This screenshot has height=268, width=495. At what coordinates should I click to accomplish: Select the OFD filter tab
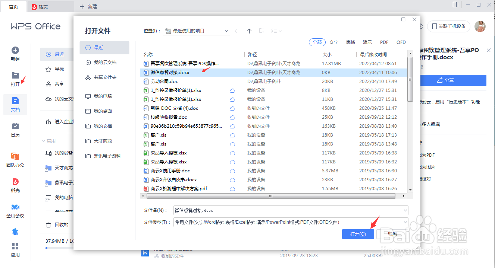coord(401,42)
